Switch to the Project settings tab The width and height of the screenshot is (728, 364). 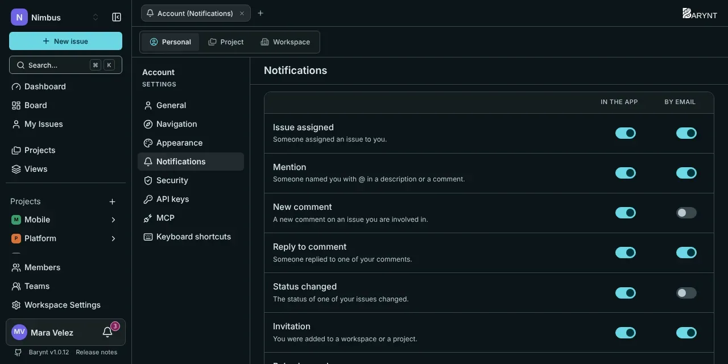pos(226,42)
